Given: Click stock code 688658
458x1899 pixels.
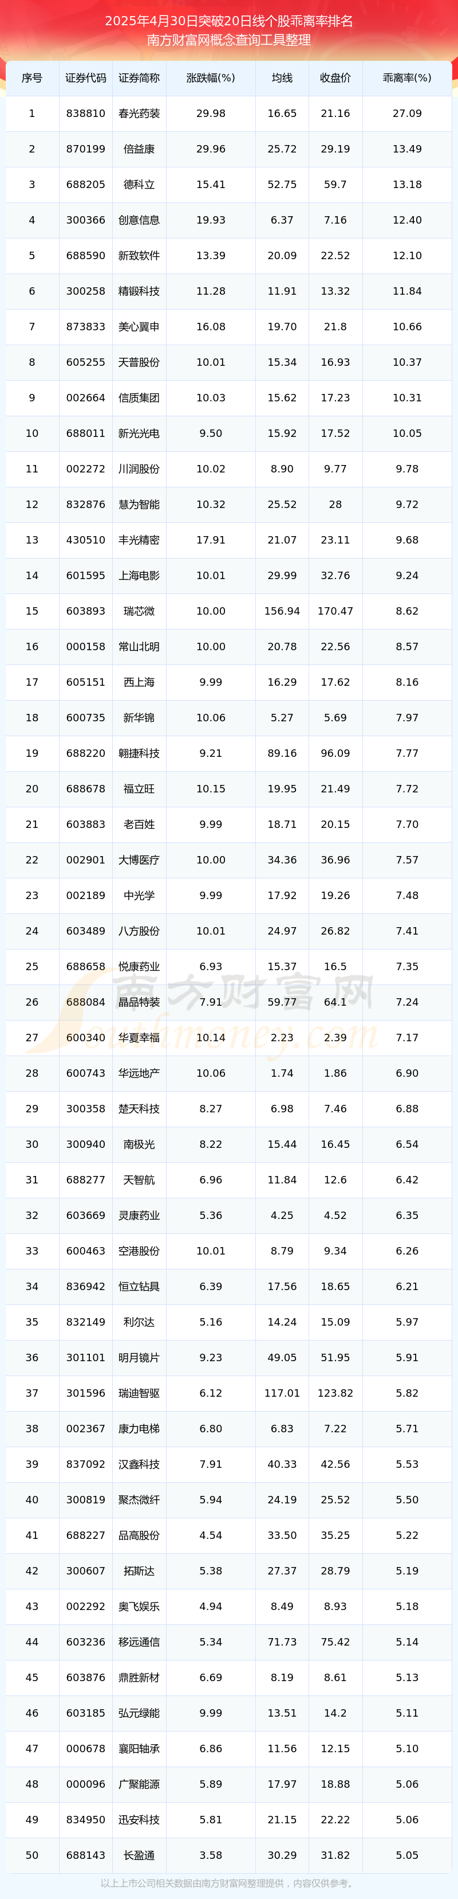Looking at the screenshot, I should coord(85,967).
